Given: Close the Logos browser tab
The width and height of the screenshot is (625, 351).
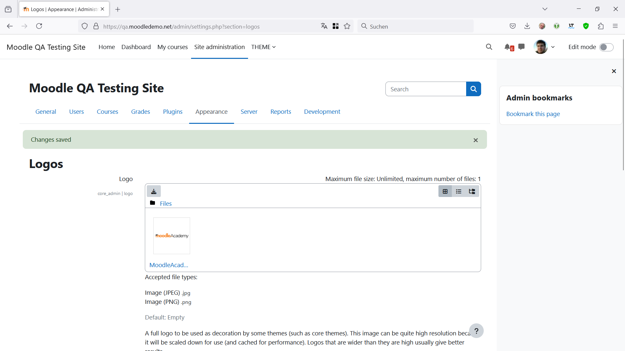Looking at the screenshot, I should point(103,9).
